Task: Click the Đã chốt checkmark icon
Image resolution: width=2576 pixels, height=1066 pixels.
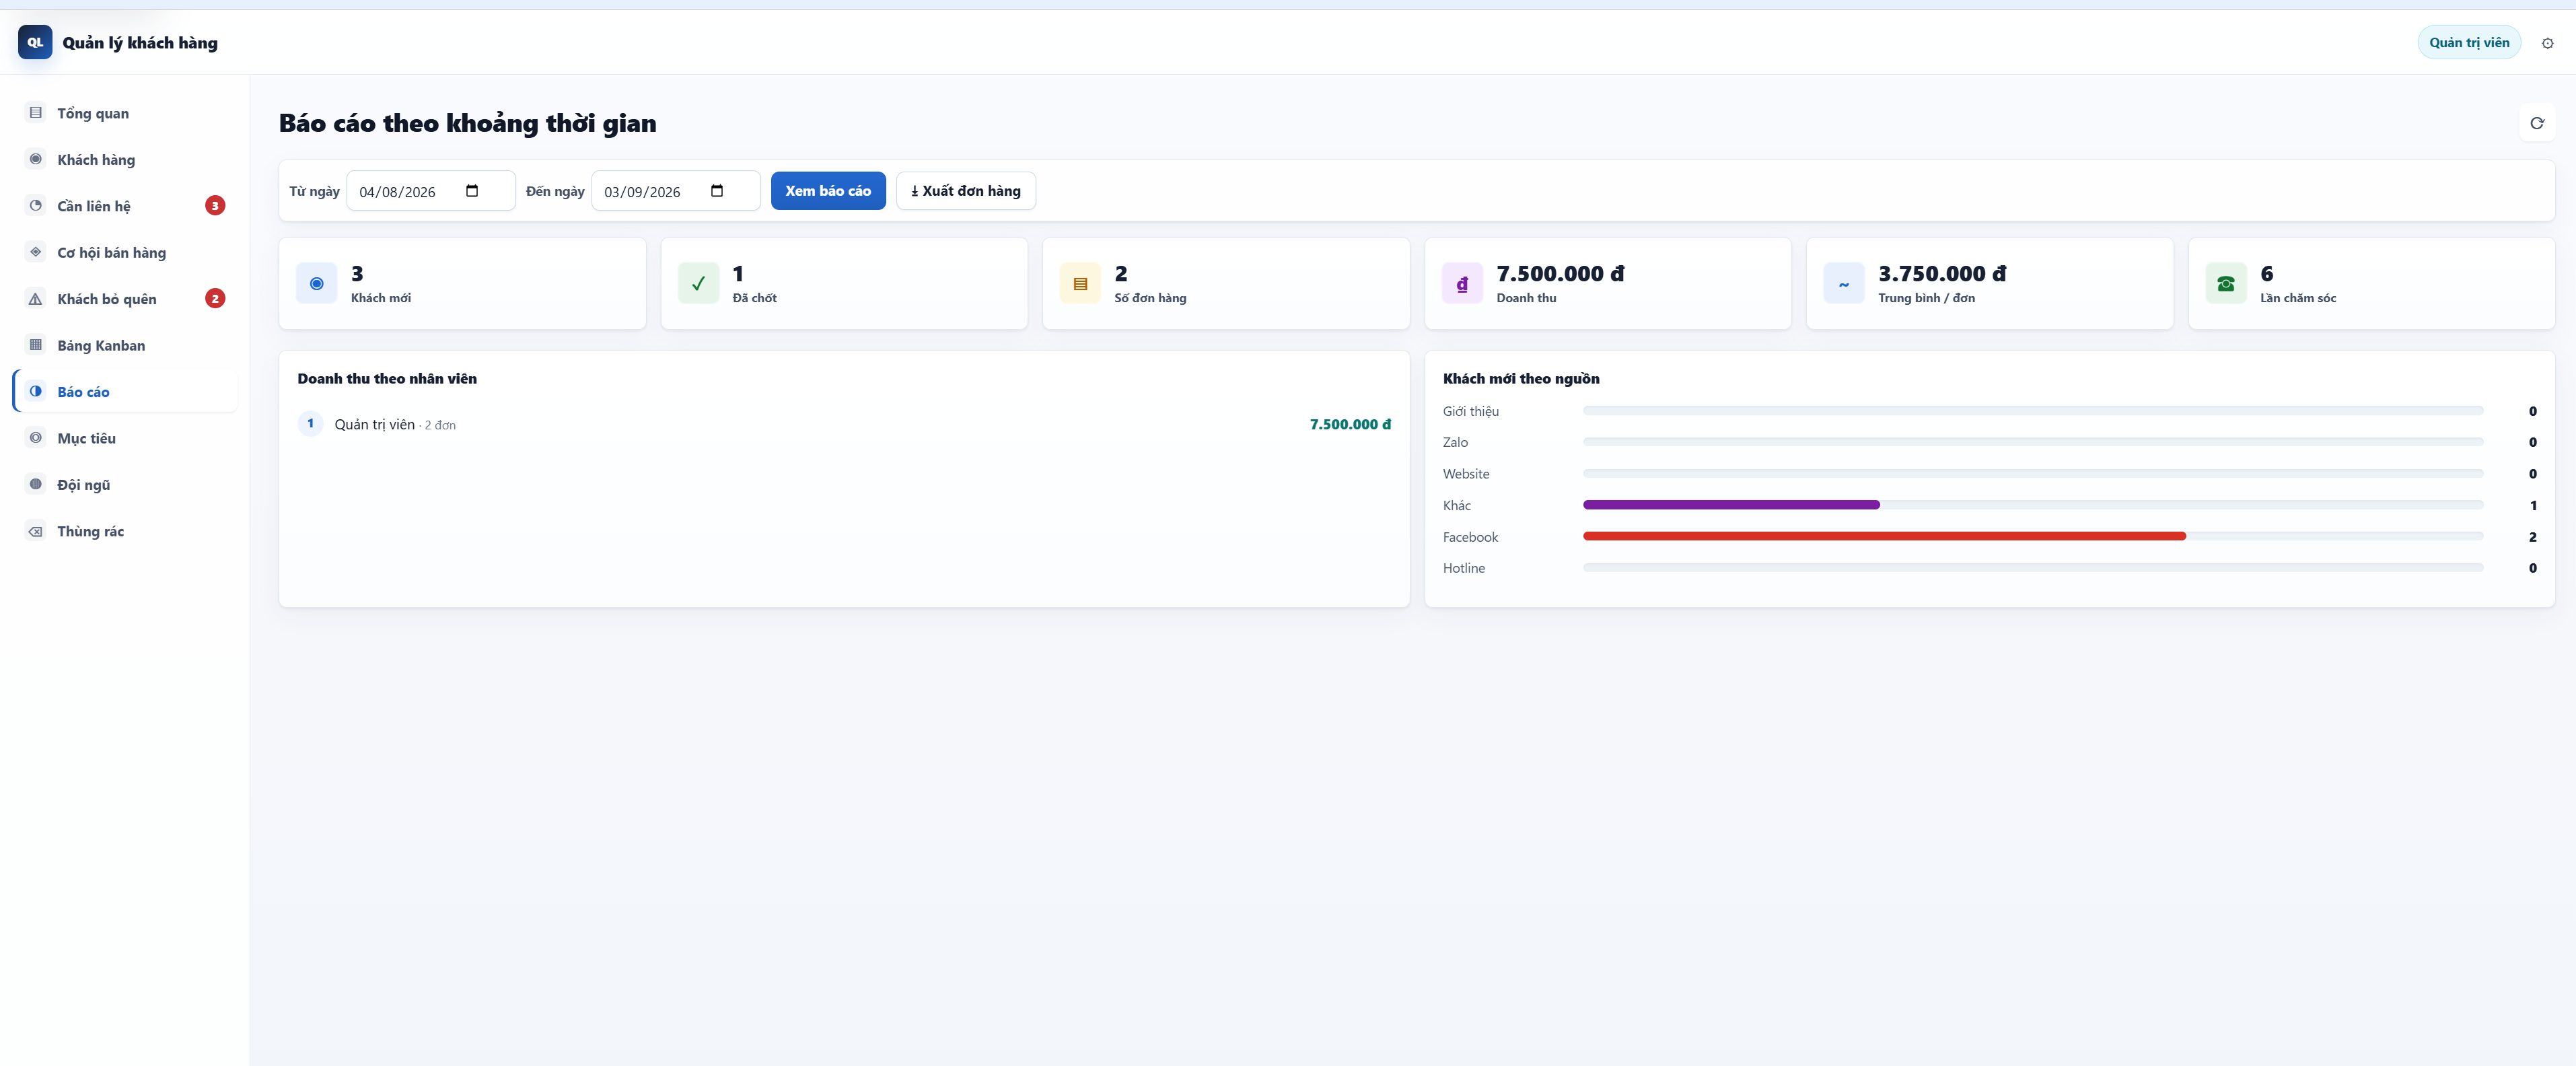Action: (698, 284)
